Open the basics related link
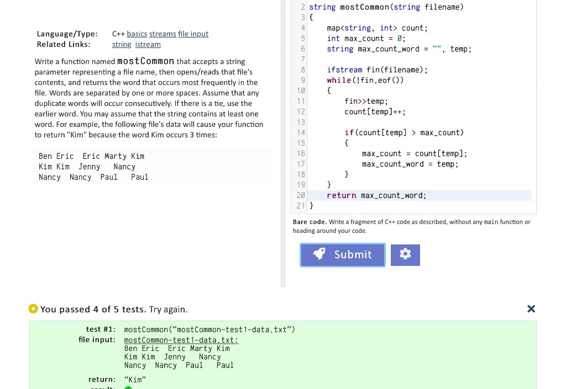Image resolution: width=566 pixels, height=389 pixels. (137, 34)
